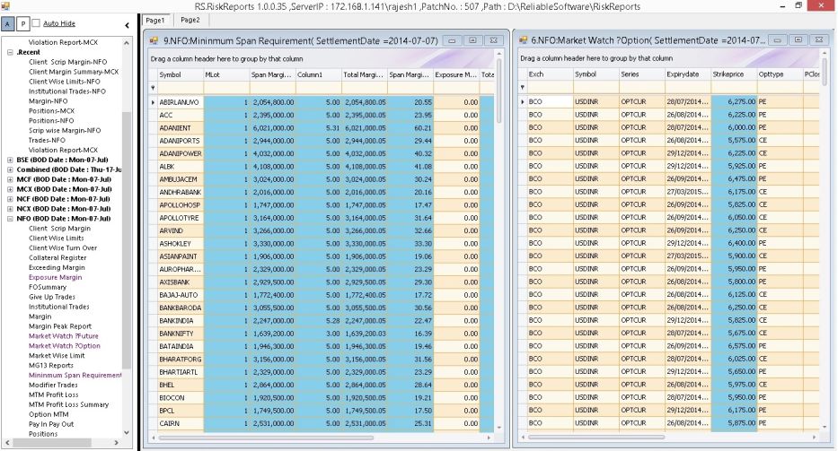The image size is (838, 451).
Task: Click filter icon in Market Watch grid
Action: (523, 87)
